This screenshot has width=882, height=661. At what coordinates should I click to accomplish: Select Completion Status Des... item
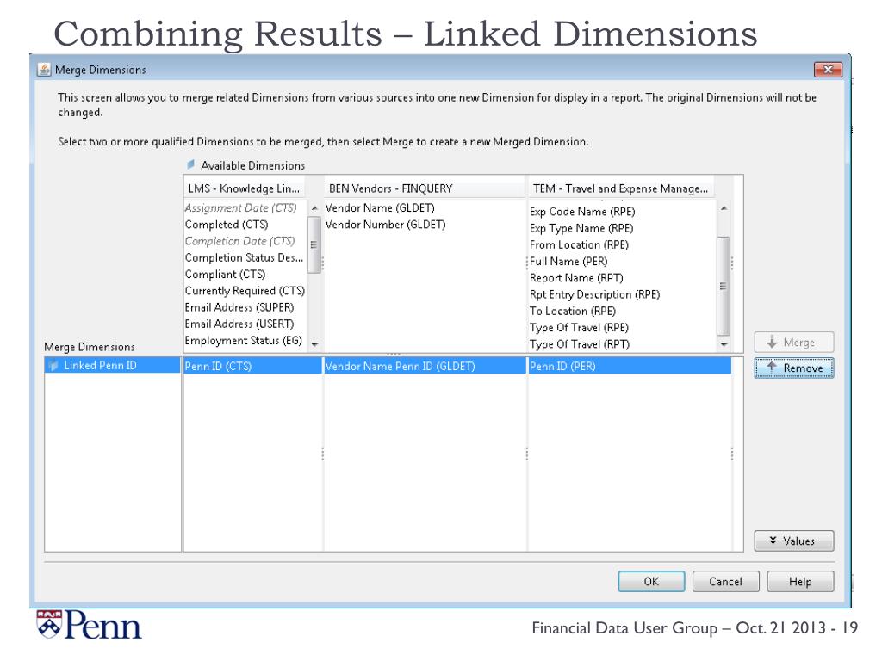click(244, 257)
